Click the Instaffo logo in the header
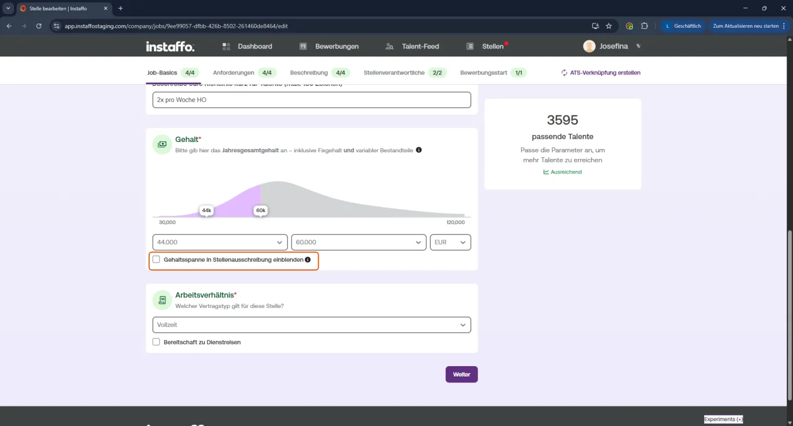793x426 pixels. coord(170,46)
